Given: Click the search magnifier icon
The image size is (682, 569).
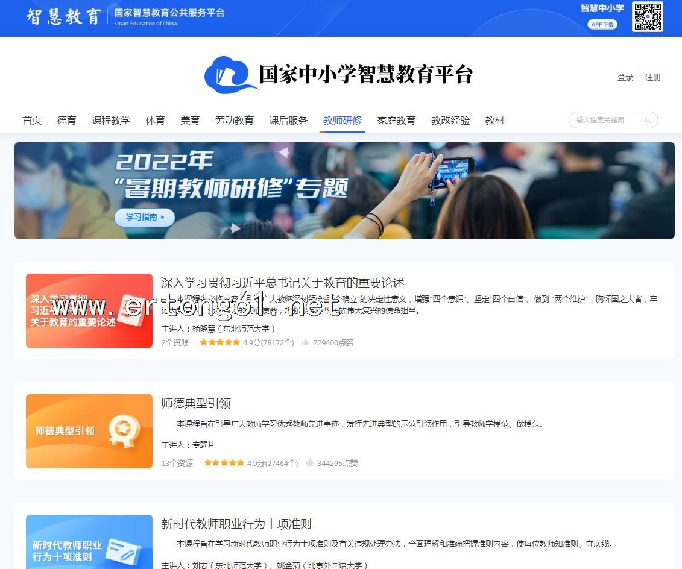Looking at the screenshot, I should pos(648,120).
